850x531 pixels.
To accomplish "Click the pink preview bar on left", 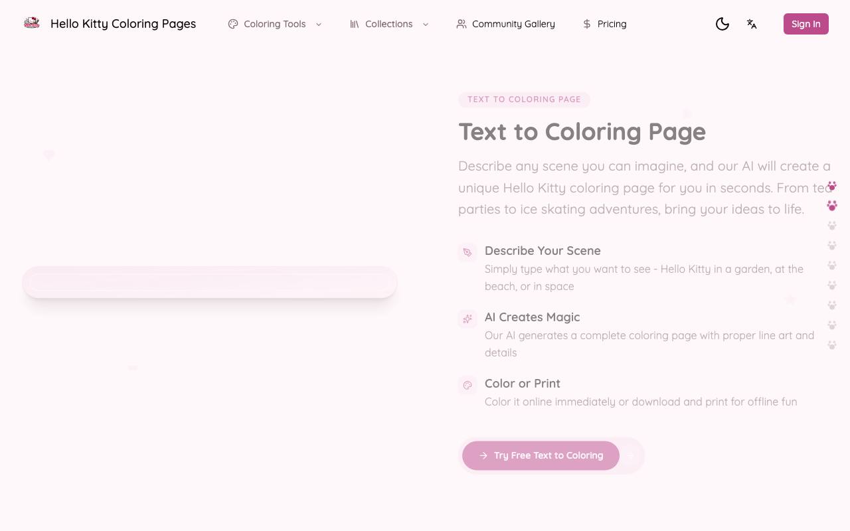I will [210, 283].
